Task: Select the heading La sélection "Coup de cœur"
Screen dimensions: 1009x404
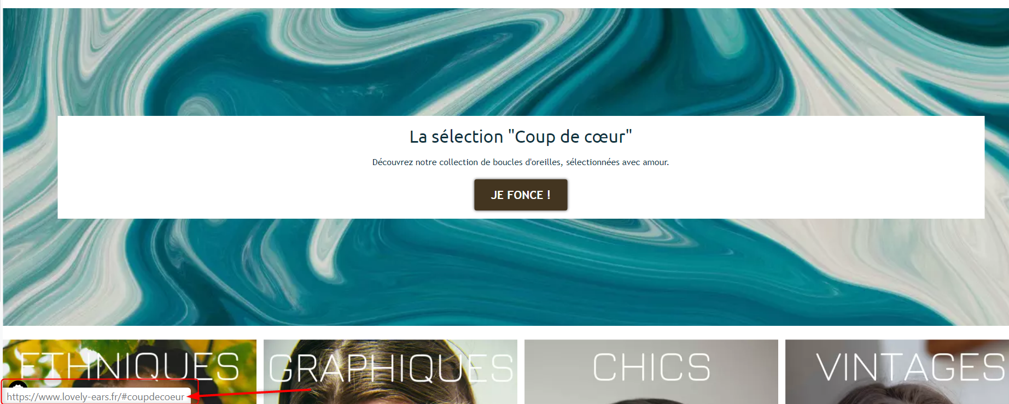Action: 521,137
